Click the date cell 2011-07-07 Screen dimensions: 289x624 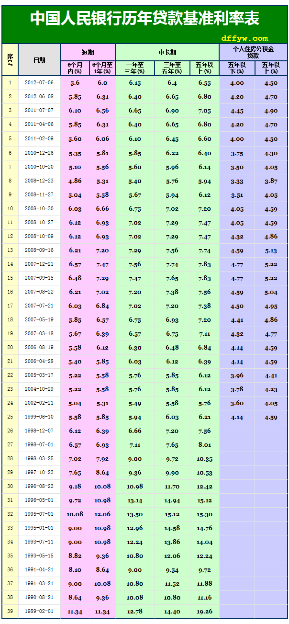39,111
